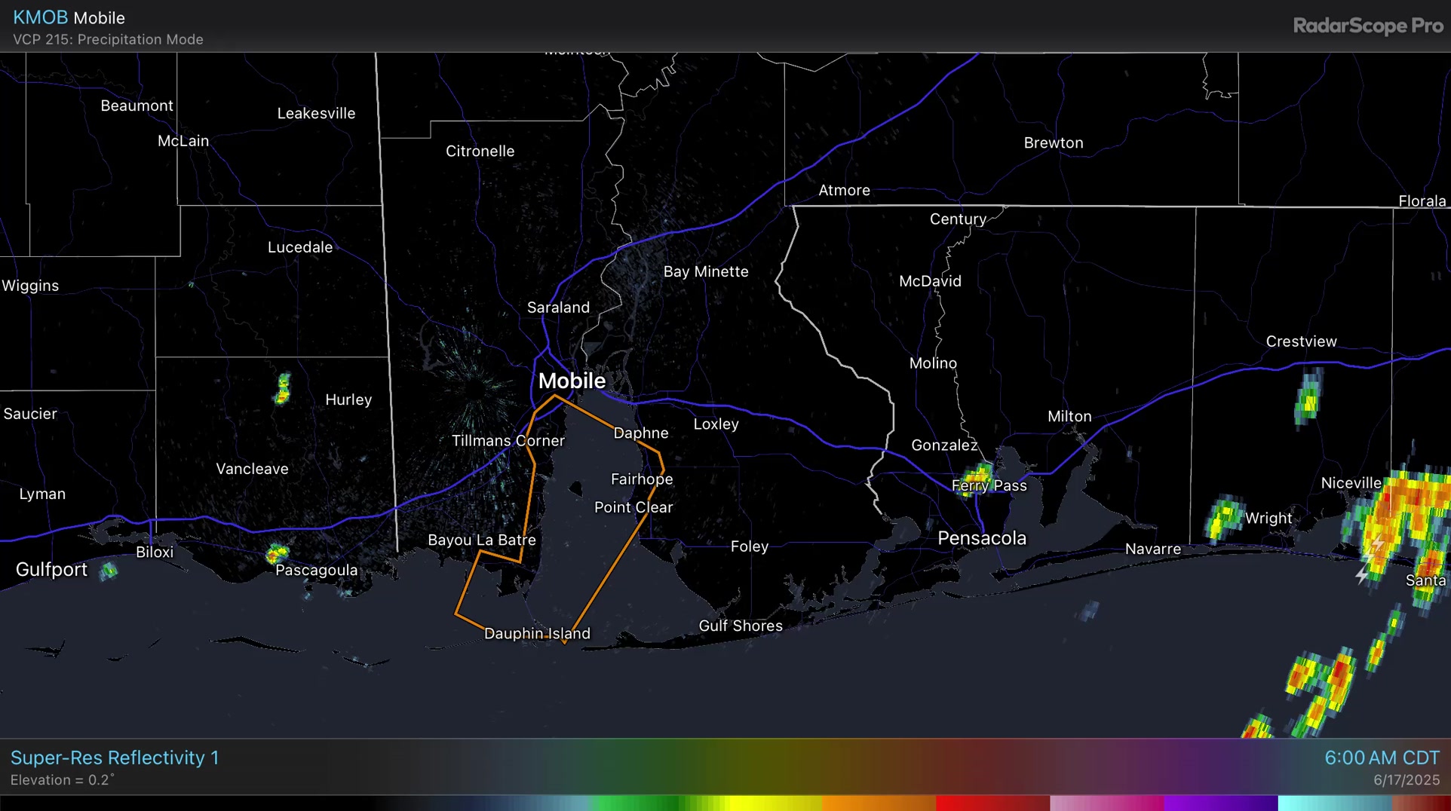Click the lightning icon left of Santa

point(1362,575)
